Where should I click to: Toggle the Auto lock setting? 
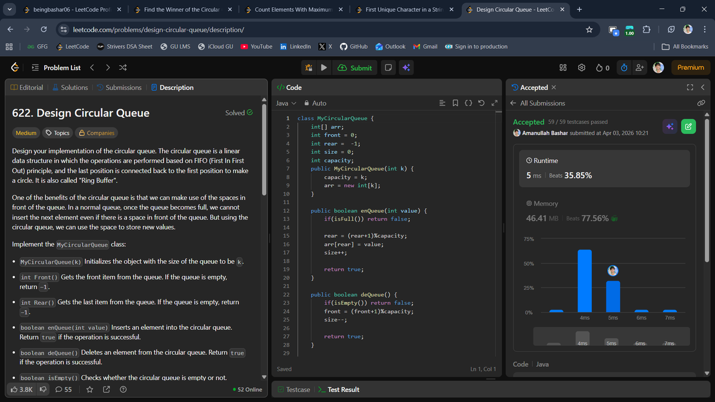tap(315, 103)
